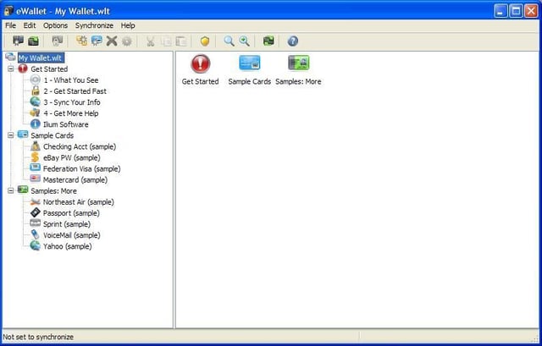Click the paste toolbar icon
Screen dimensions: 542x346
(x=181, y=41)
